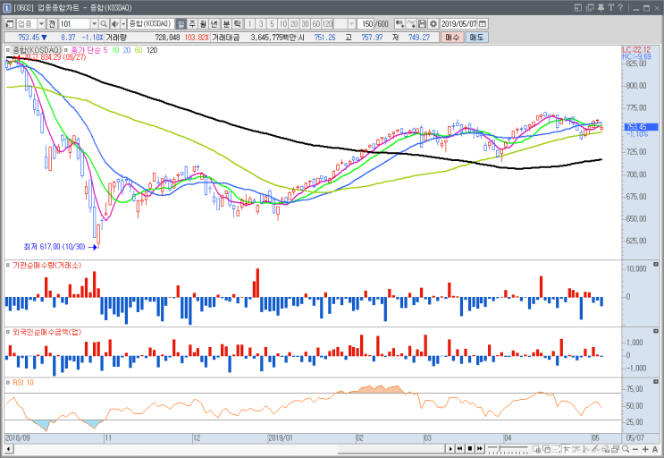Click the crosshair tool icon in bottom toolbar

pos(566,449)
